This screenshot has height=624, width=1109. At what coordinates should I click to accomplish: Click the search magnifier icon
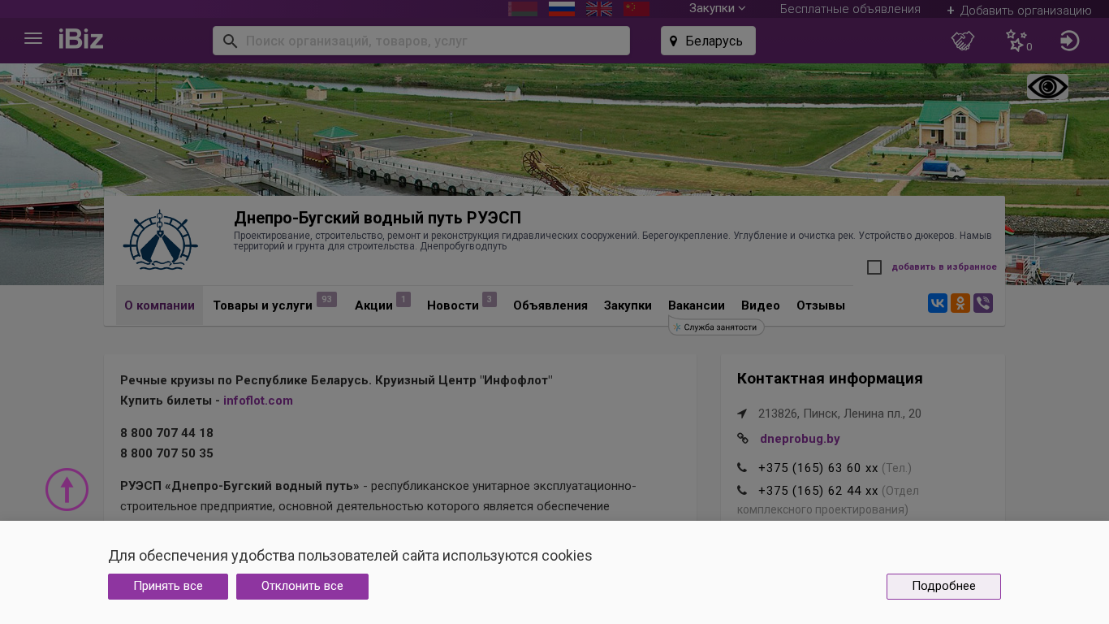click(230, 41)
